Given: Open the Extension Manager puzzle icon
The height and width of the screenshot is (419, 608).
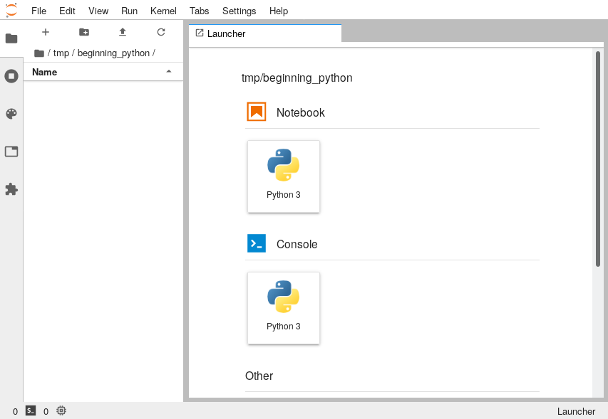Looking at the screenshot, I should pos(11,189).
